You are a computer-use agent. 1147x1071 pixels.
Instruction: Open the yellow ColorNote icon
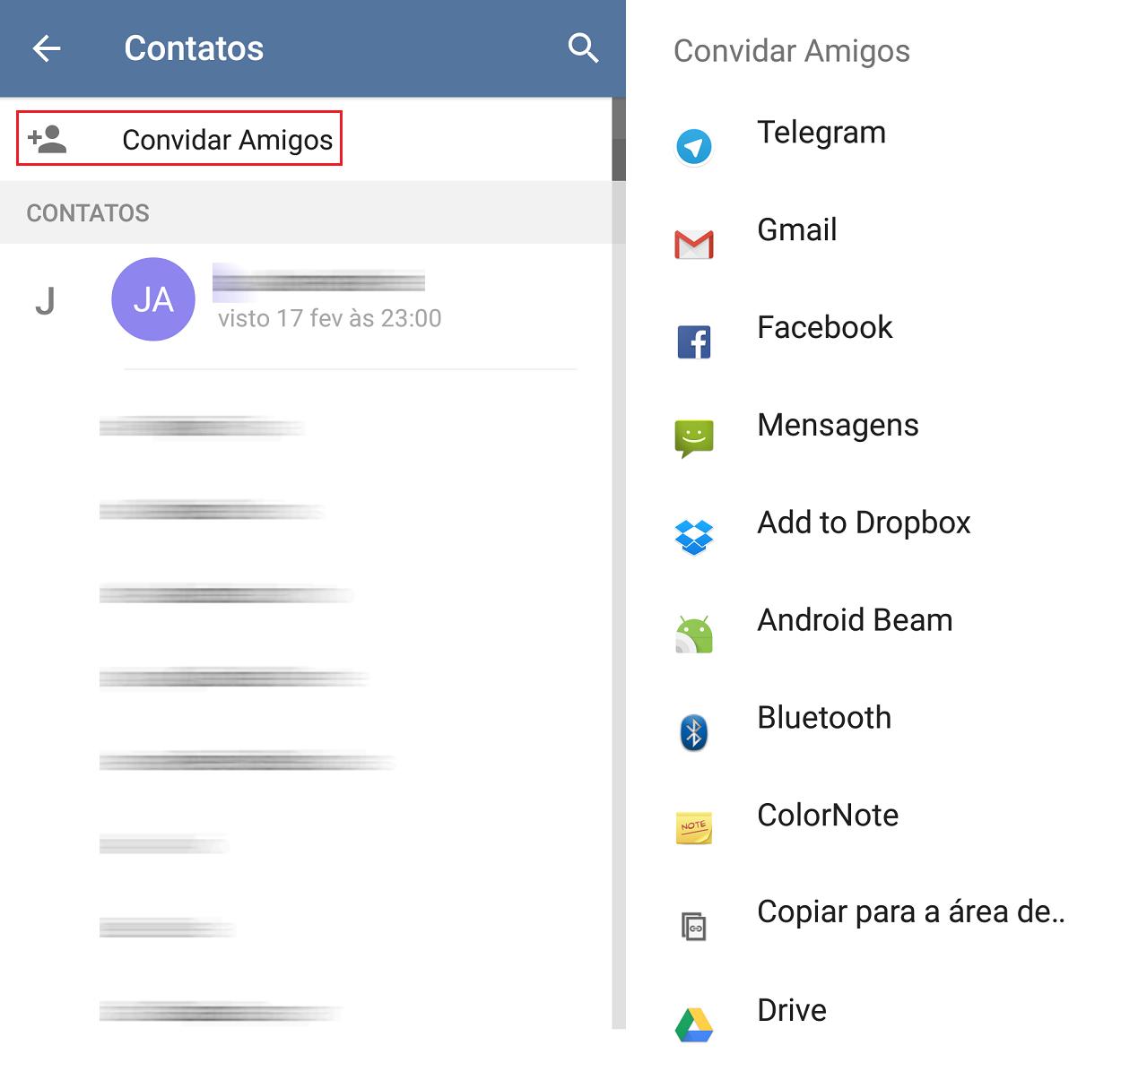(x=693, y=828)
